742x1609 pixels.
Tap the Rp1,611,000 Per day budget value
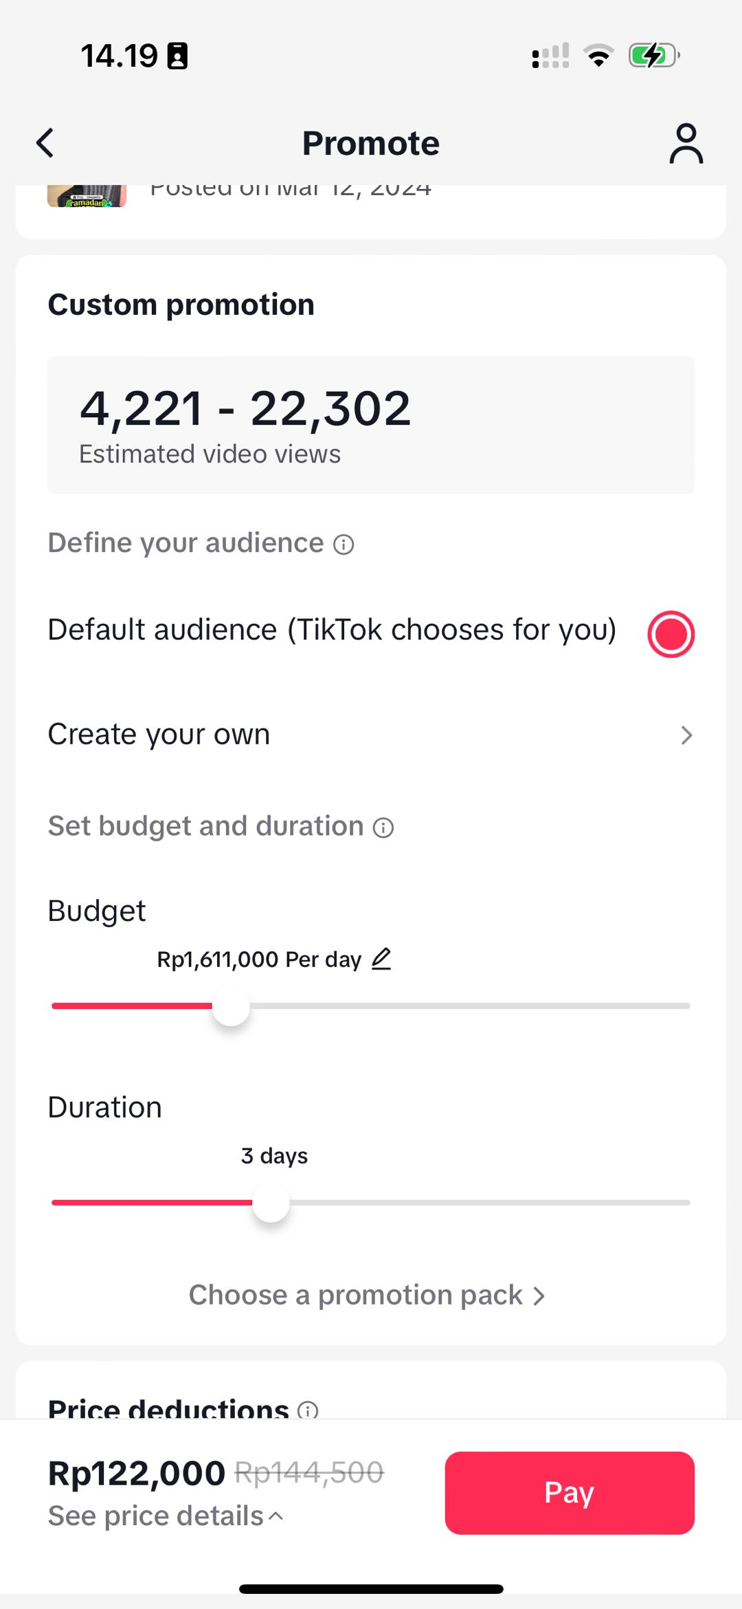point(259,959)
